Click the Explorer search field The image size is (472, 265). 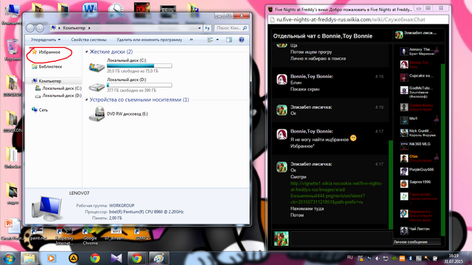click(x=231, y=28)
